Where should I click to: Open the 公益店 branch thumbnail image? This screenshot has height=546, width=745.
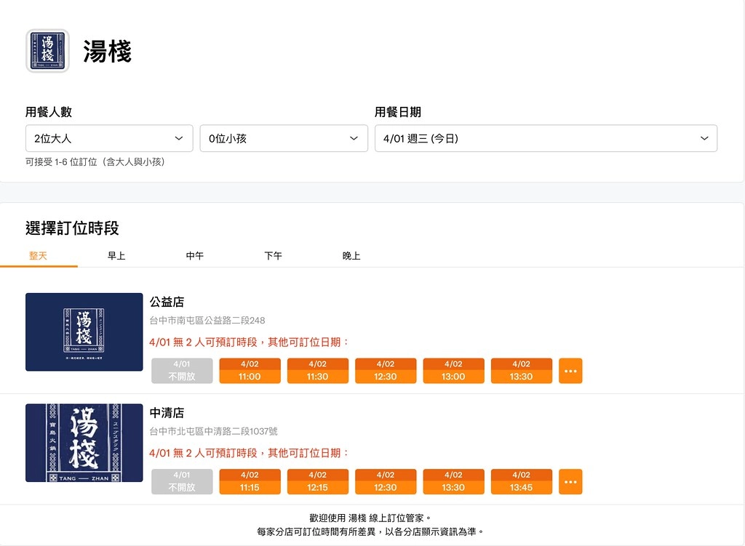click(84, 332)
